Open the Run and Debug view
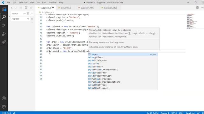204x114 pixels. (x=4, y=34)
